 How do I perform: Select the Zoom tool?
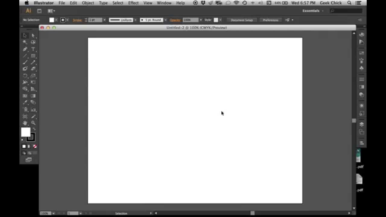33,123
